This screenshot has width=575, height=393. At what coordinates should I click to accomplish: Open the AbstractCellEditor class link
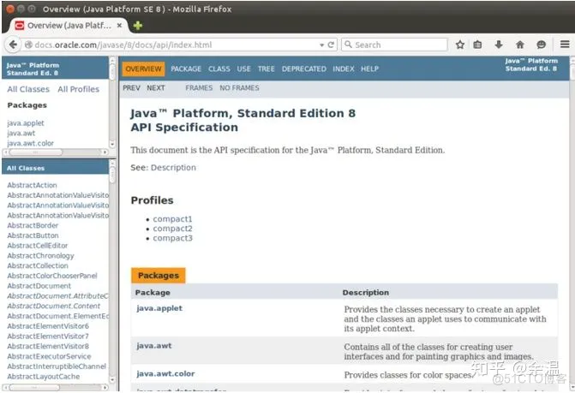click(x=38, y=246)
